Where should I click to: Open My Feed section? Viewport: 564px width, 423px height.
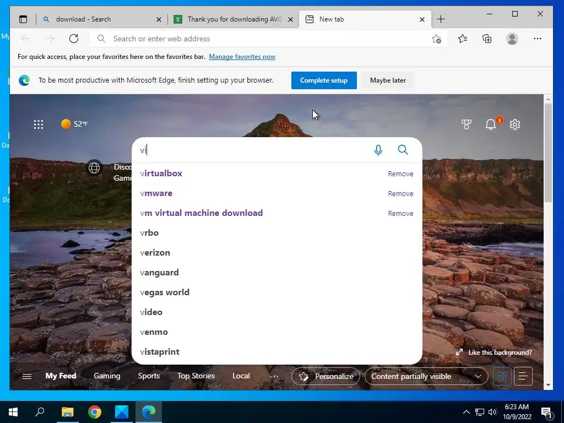(61, 376)
